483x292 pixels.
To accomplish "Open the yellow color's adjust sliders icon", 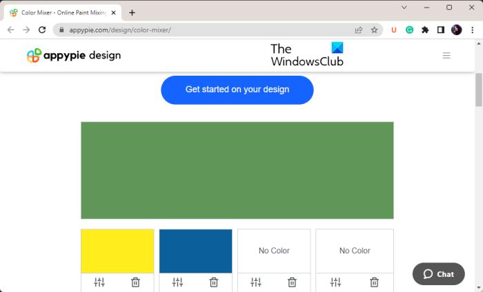I will coord(99,282).
